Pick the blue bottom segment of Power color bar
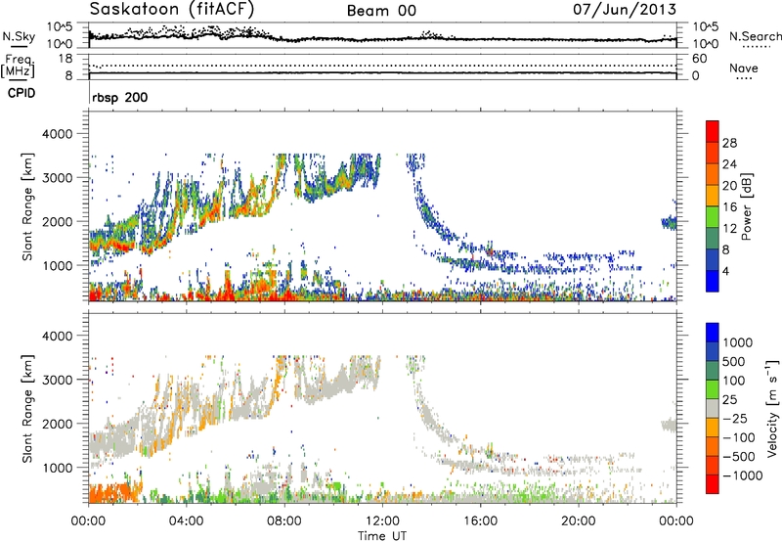The height and width of the screenshot is (542, 782). pyautogui.click(x=713, y=281)
